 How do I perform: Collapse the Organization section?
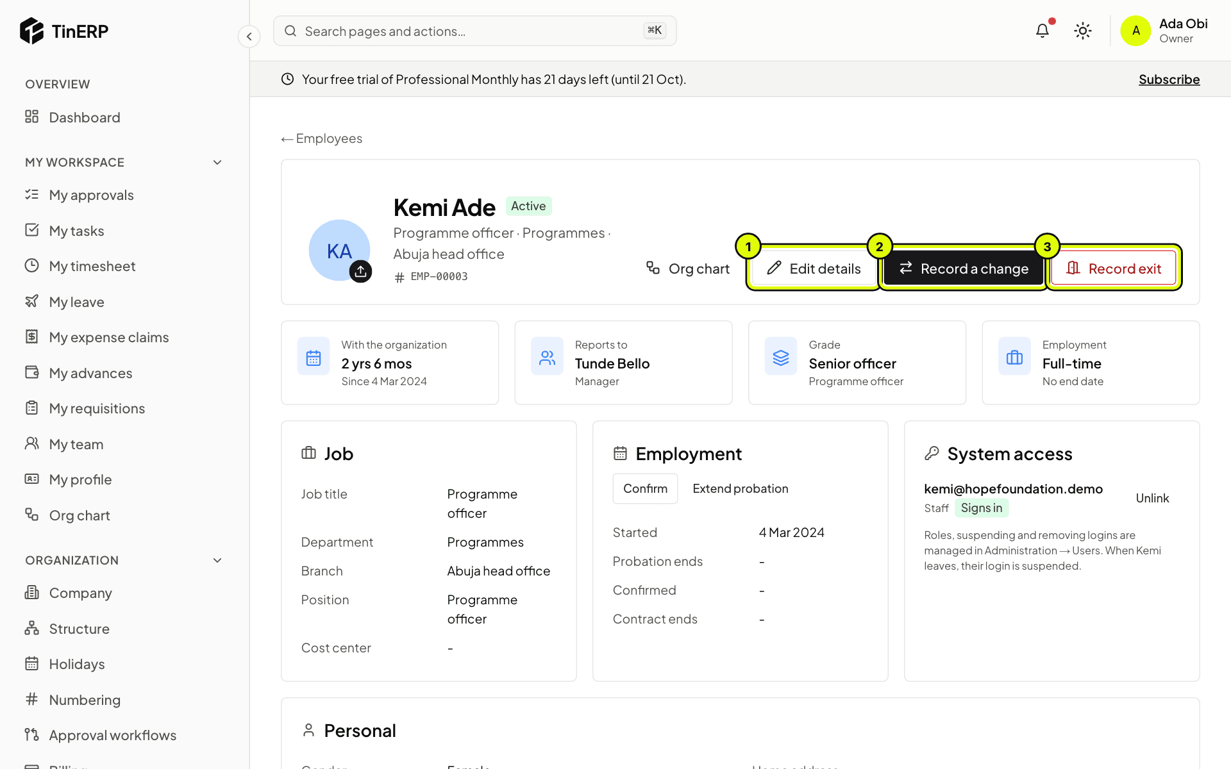pos(217,560)
